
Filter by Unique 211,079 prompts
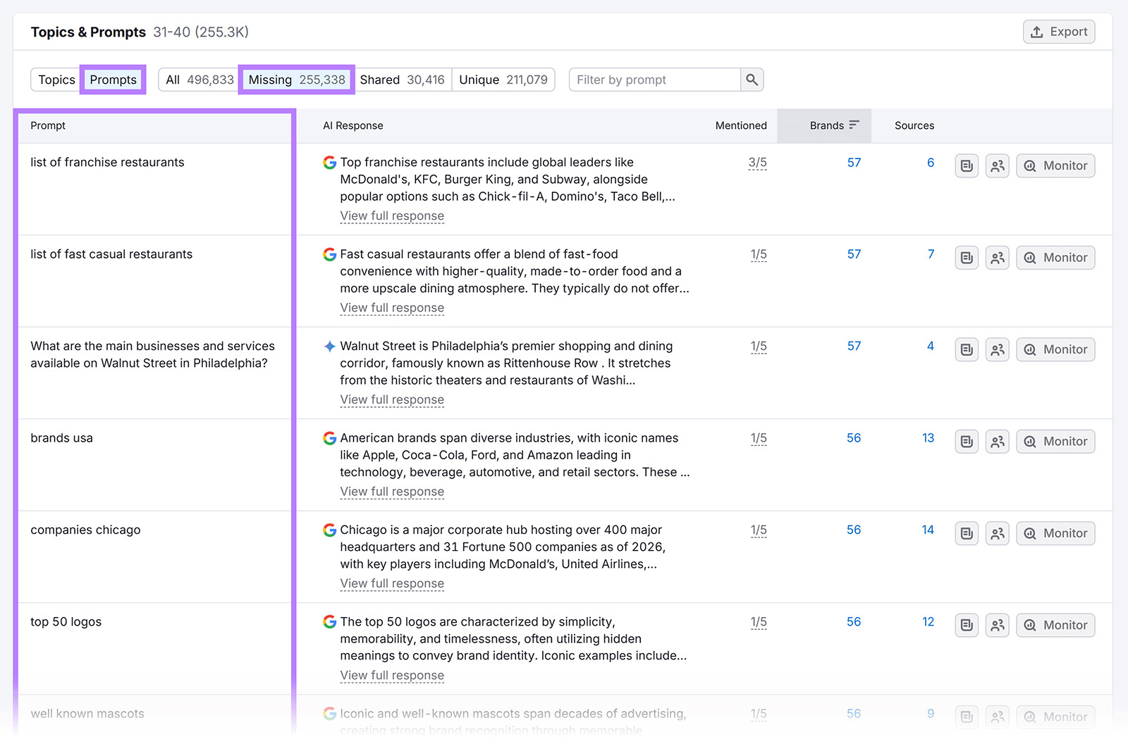(503, 80)
